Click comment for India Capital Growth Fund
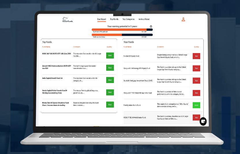The image size is (240, 154). tap(85, 79)
